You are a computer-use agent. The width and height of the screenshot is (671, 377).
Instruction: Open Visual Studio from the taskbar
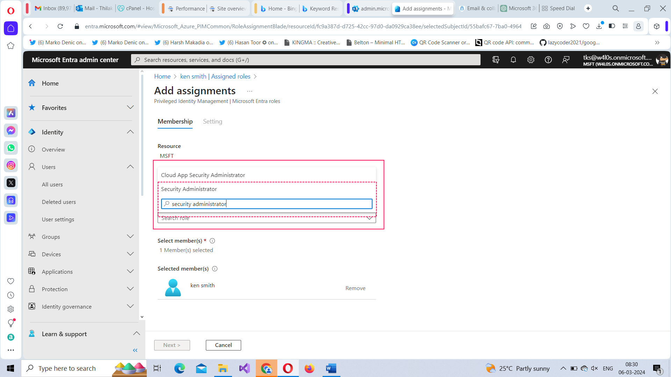(x=245, y=368)
